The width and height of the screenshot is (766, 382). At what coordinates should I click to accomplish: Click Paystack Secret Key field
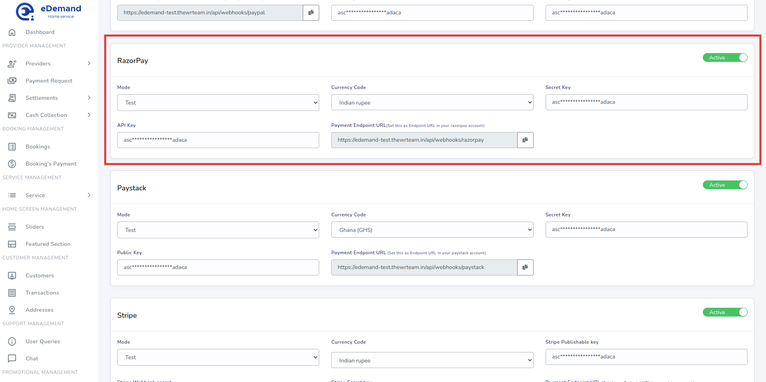click(x=646, y=230)
